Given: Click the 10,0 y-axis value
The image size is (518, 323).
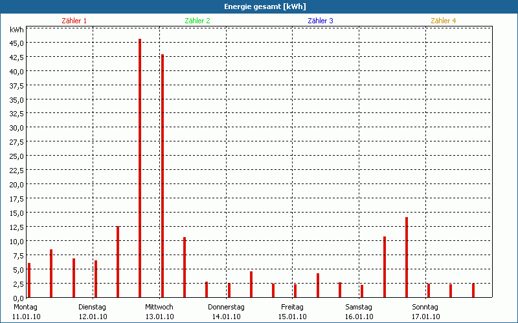Looking at the screenshot, I should pyautogui.click(x=17, y=241).
